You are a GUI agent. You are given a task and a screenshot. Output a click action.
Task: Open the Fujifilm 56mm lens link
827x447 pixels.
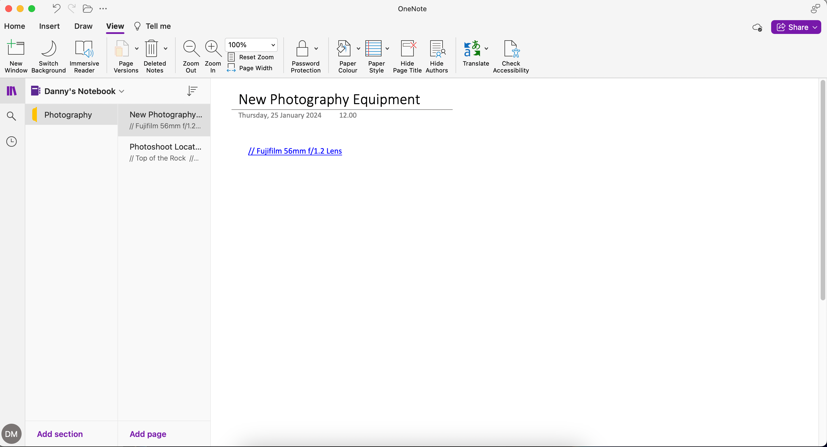tap(295, 151)
